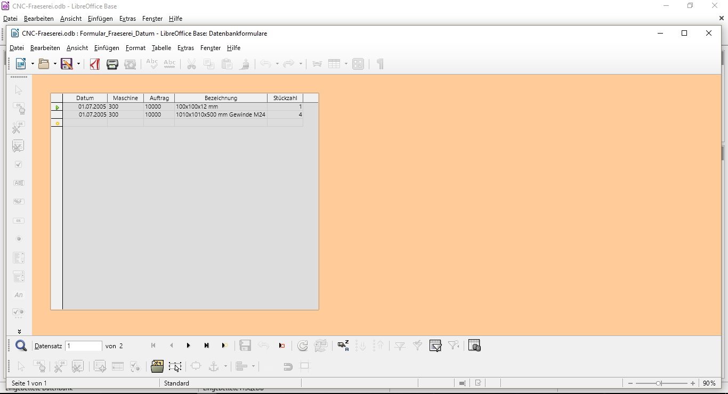Open the Tabelle menu
The image size is (728, 394).
pyautogui.click(x=161, y=48)
